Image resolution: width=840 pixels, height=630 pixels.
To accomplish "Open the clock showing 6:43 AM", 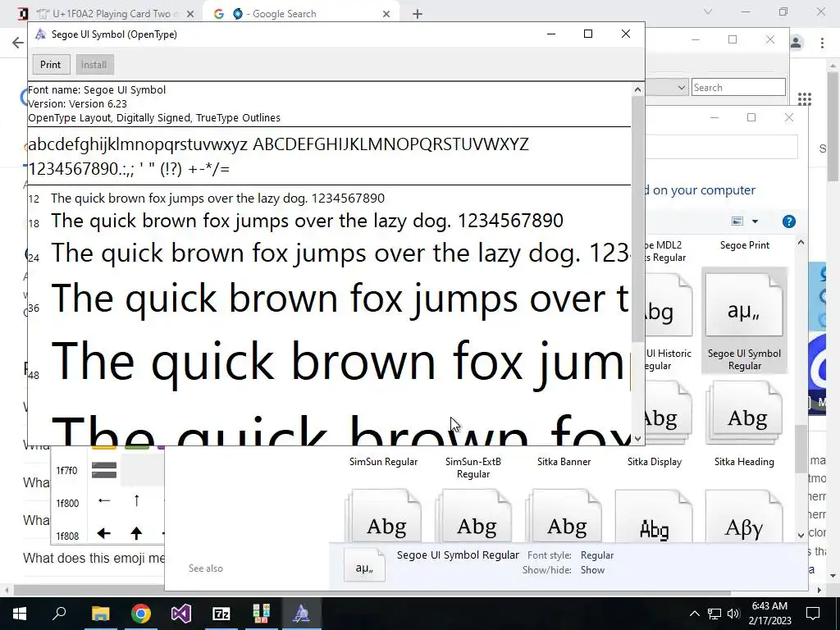I will click(769, 614).
